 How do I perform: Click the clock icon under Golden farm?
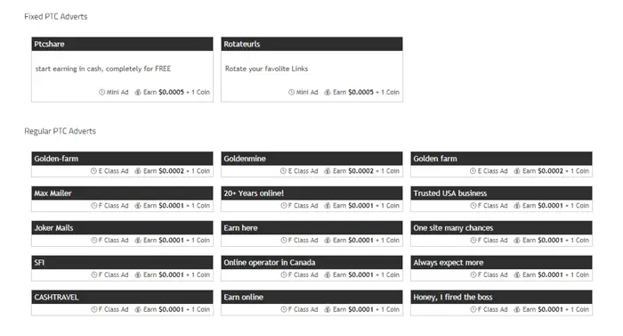pyautogui.click(x=473, y=171)
